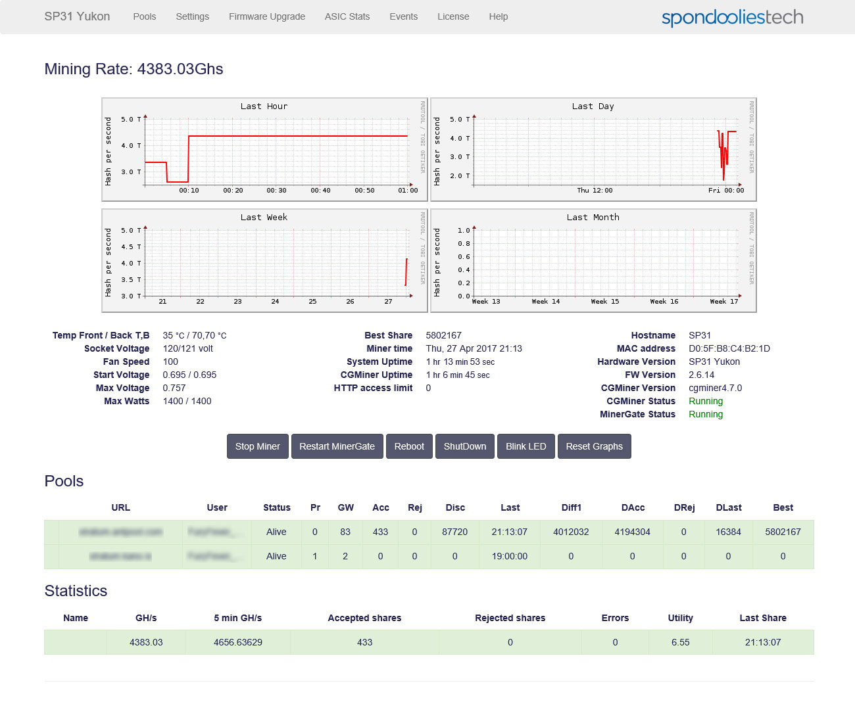View the Events page
Screen dimensions: 855x723
(403, 16)
